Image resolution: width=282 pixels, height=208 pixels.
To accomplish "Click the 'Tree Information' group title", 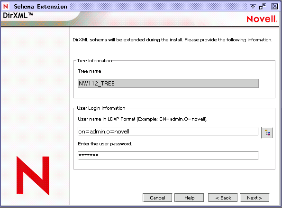I will [95, 61].
